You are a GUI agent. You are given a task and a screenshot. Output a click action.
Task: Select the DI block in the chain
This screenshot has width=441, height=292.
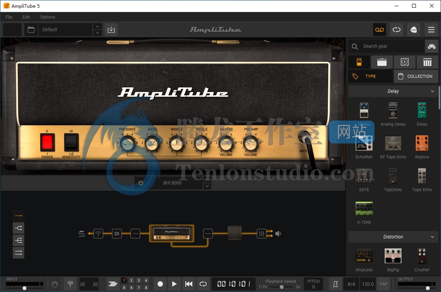117,233
